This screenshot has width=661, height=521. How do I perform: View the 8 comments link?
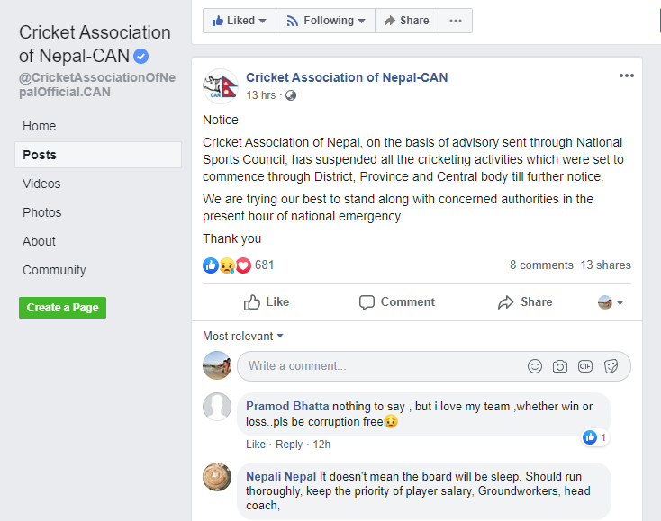[x=541, y=265]
